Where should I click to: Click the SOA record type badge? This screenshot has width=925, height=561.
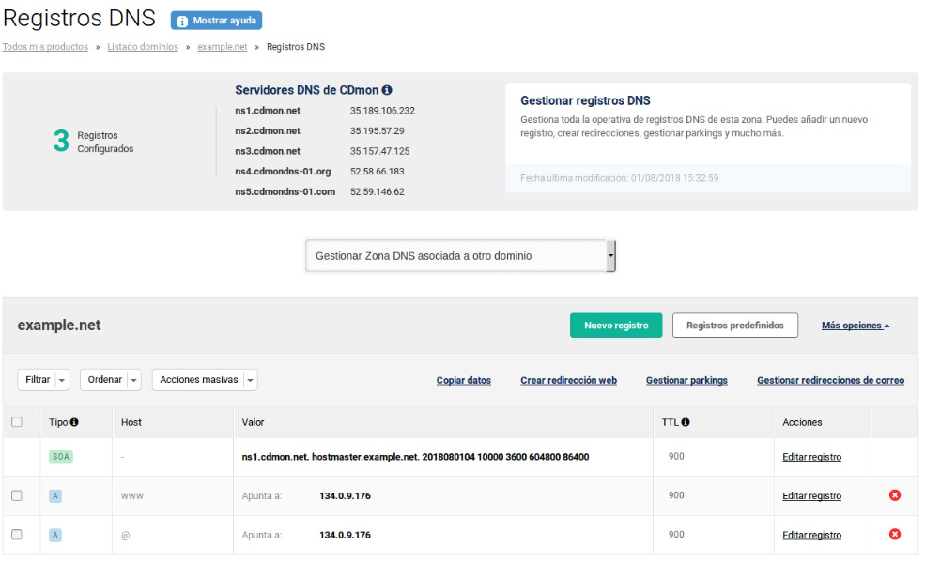pos(60,457)
